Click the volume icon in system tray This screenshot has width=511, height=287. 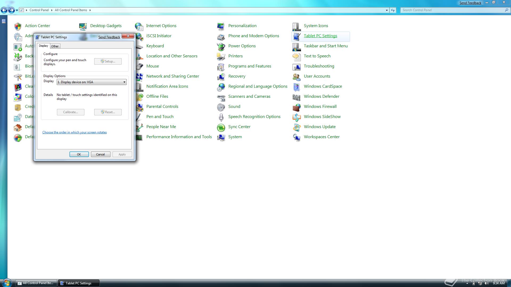(x=487, y=283)
